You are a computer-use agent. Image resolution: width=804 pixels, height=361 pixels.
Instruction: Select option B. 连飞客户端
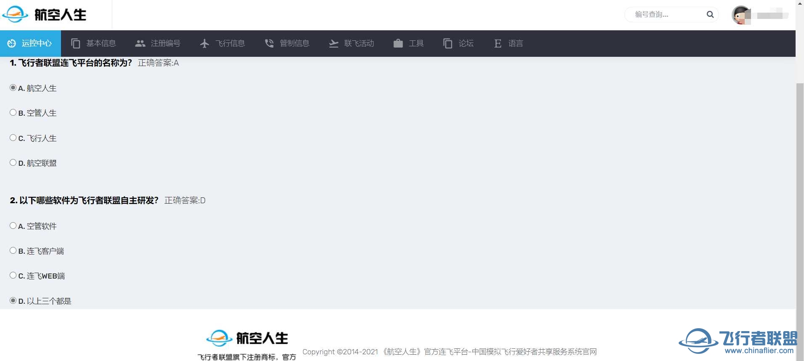[x=13, y=250]
